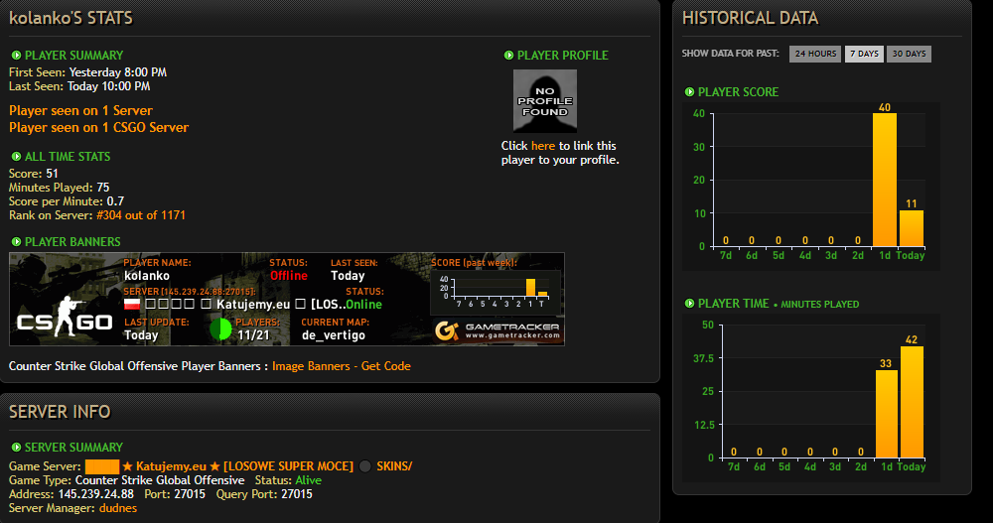993x523 pixels.
Task: Click the green arrow icon beside Player Summary
Action: point(17,56)
